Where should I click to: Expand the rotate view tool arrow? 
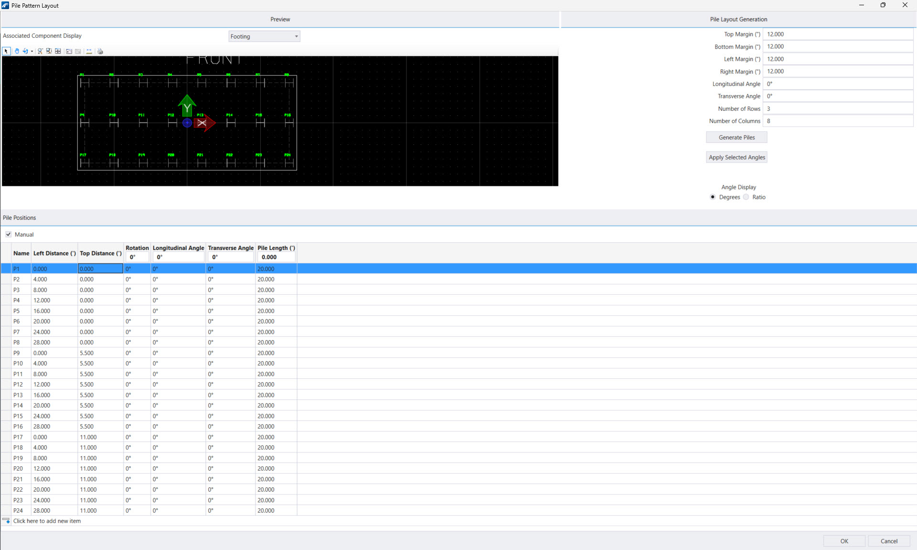[32, 51]
